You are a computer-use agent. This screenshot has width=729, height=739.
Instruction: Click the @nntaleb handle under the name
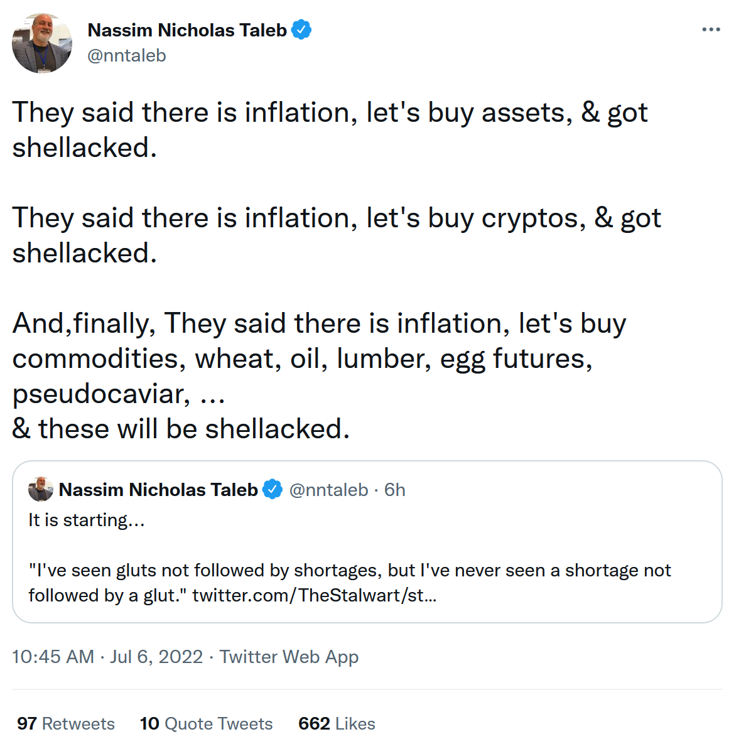pos(127,55)
